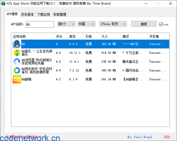Close the application window
The width and height of the screenshot is (177, 141).
171,3
